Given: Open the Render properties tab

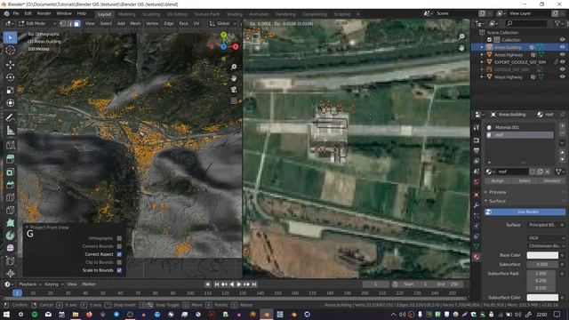Looking at the screenshot, I should pos(477,140).
